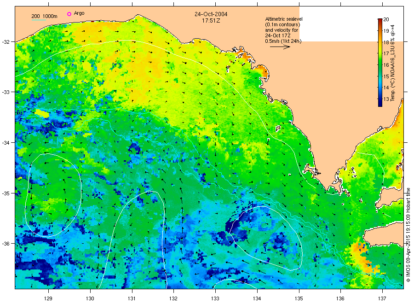Image resolution: width=414 pixels, height=304 pixels.
Task: Click the Argo legend label
Action: pos(79,13)
